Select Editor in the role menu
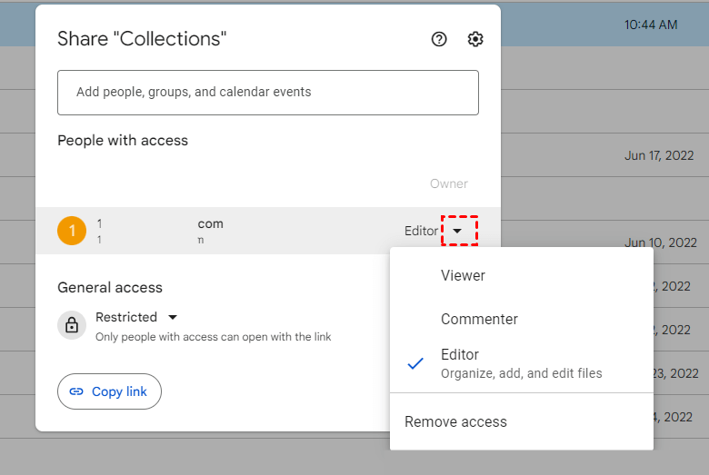 coord(460,355)
